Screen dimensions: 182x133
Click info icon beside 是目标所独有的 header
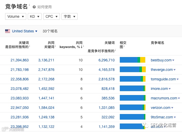tap(30, 46)
